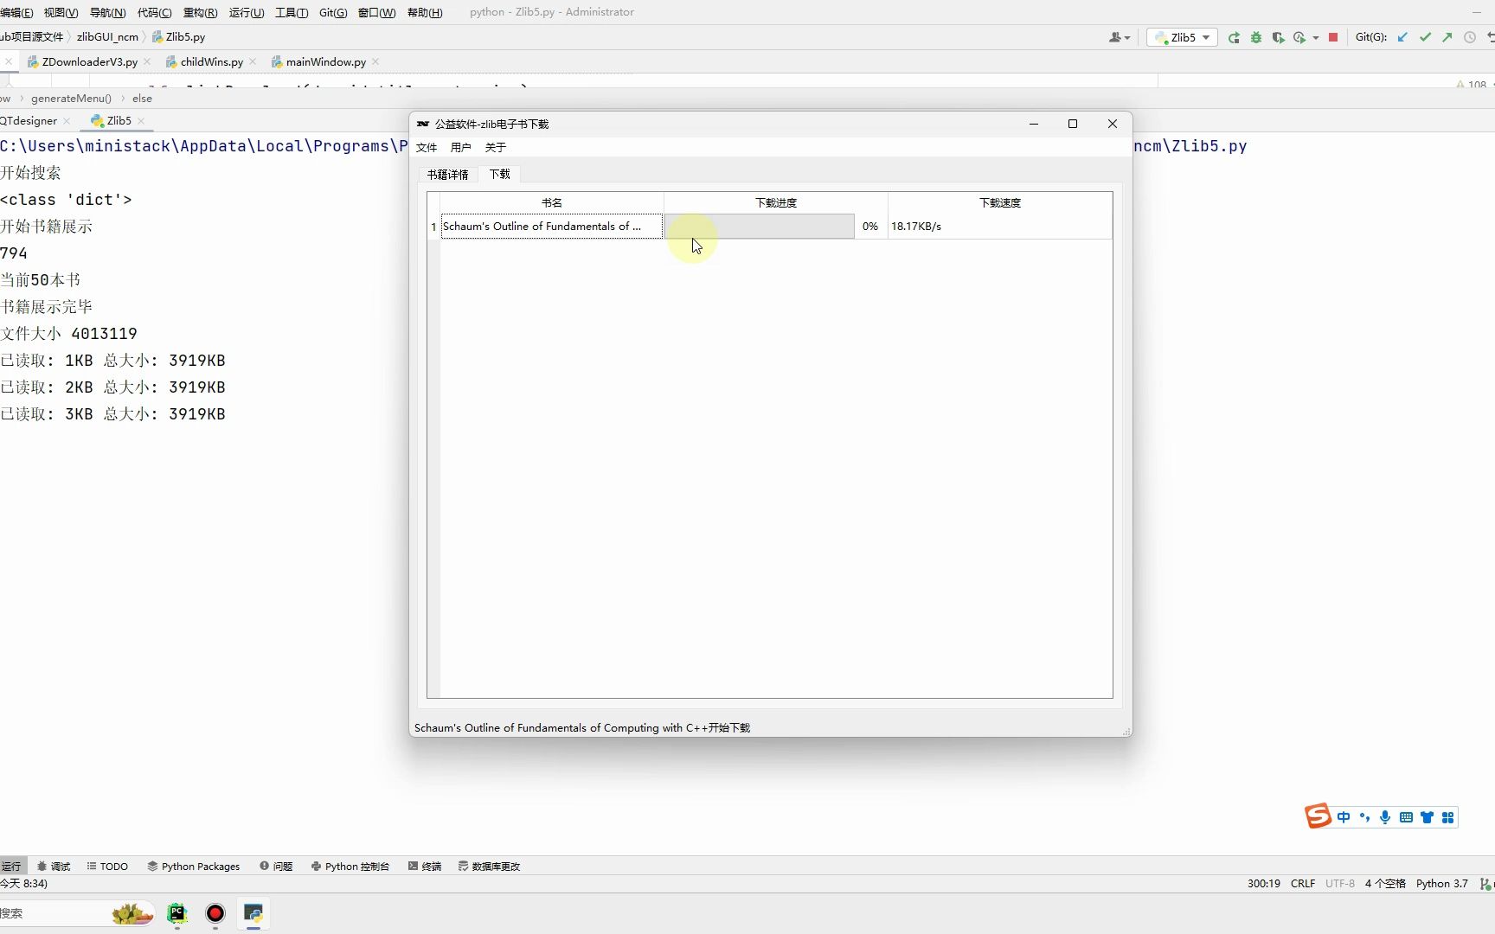Open the 运行(U) menu
Viewport: 1495px width, 934px height.
click(x=247, y=12)
